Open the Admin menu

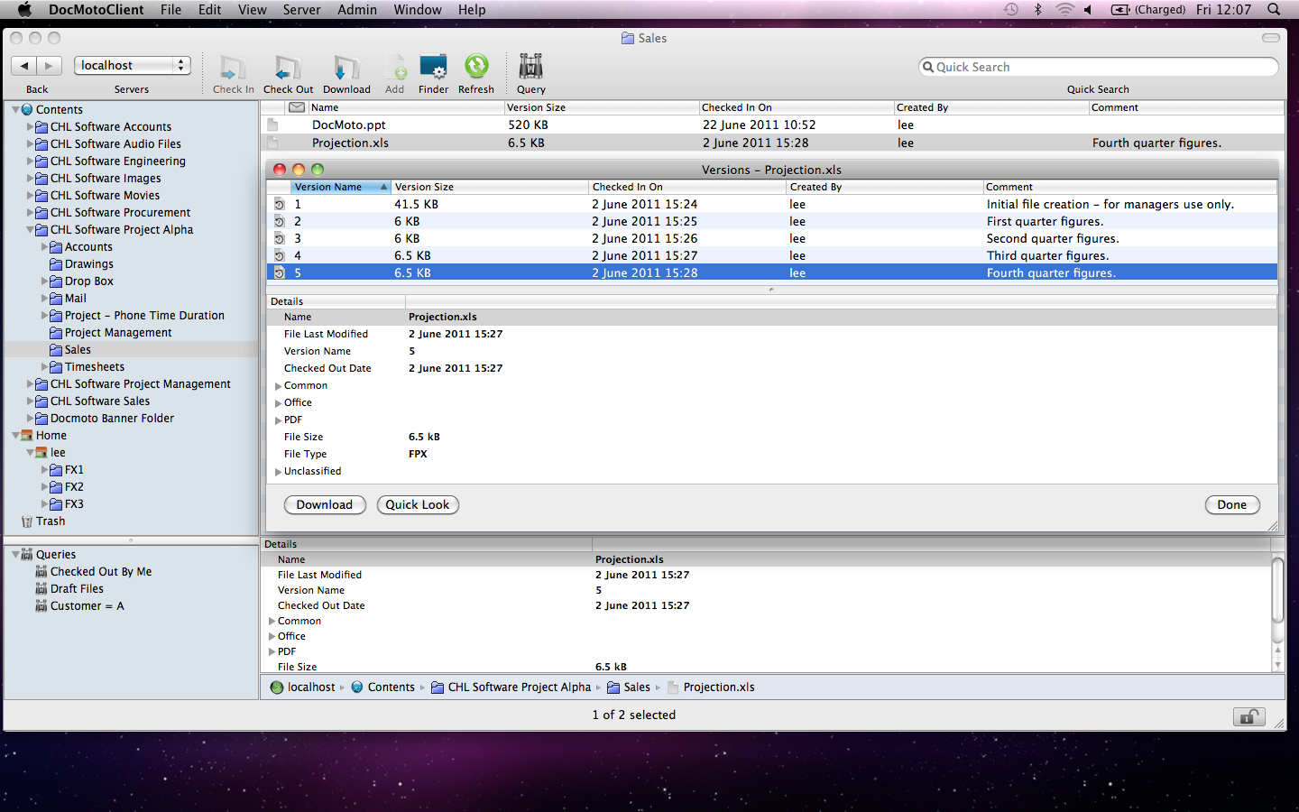(357, 10)
